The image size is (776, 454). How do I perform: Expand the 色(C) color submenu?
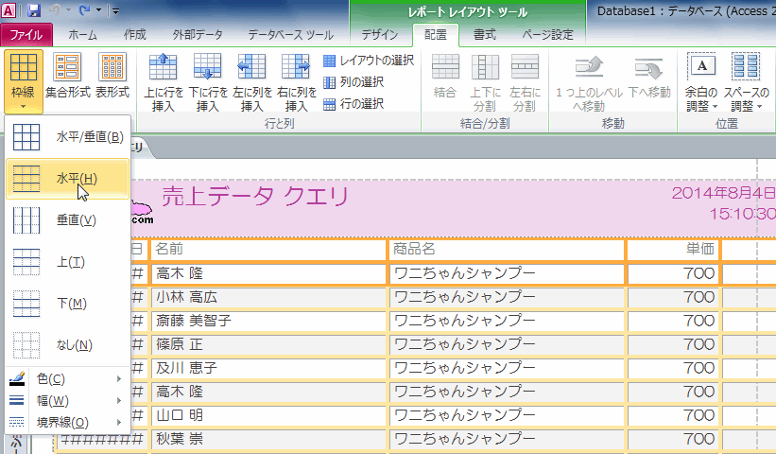coord(68,379)
